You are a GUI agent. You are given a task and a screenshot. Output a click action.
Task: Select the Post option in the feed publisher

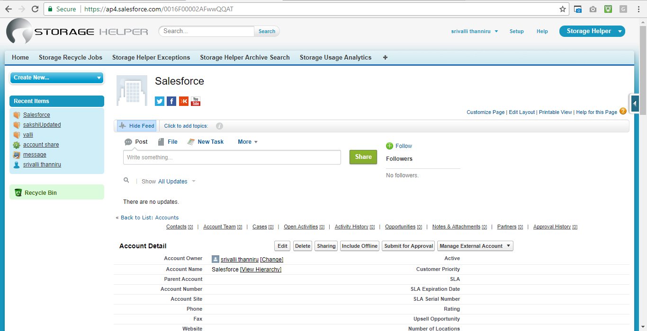(x=136, y=142)
